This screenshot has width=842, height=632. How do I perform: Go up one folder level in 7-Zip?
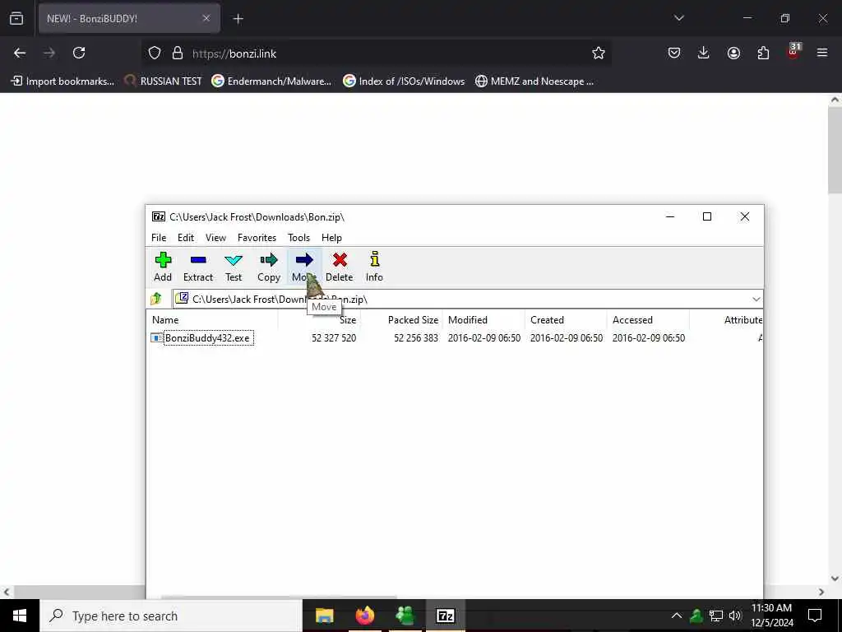(156, 298)
